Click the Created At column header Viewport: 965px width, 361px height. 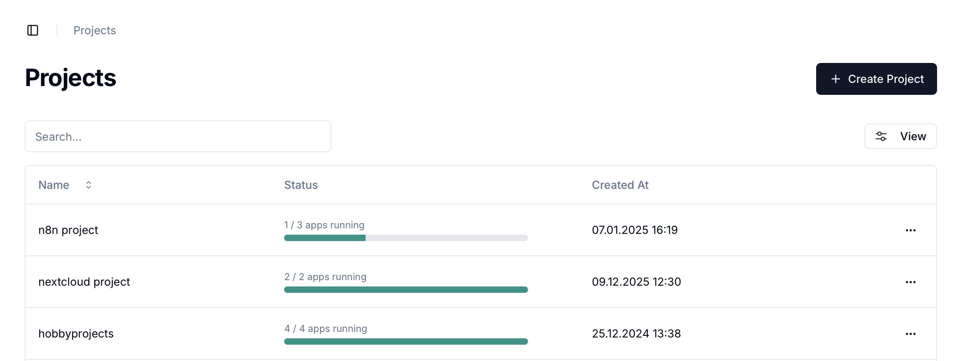click(620, 184)
